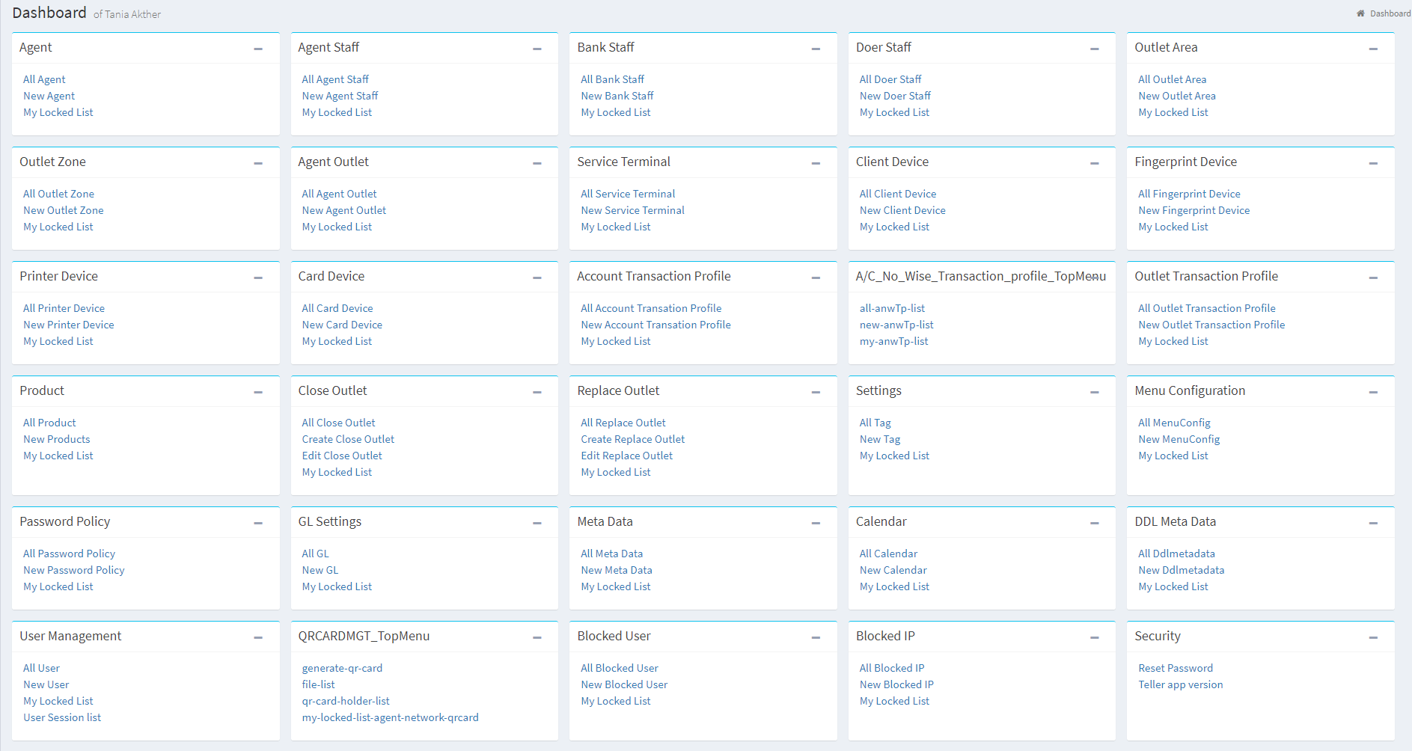Viewport: 1412px width, 751px height.
Task: Collapse the Replace Outlet panel
Action: (x=816, y=392)
